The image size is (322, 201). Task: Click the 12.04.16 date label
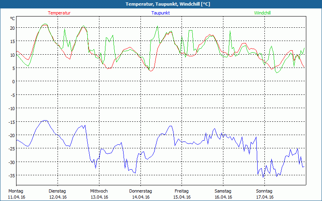pyautogui.click(x=58, y=197)
